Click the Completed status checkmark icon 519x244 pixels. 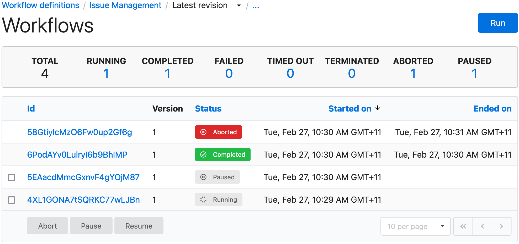(203, 154)
